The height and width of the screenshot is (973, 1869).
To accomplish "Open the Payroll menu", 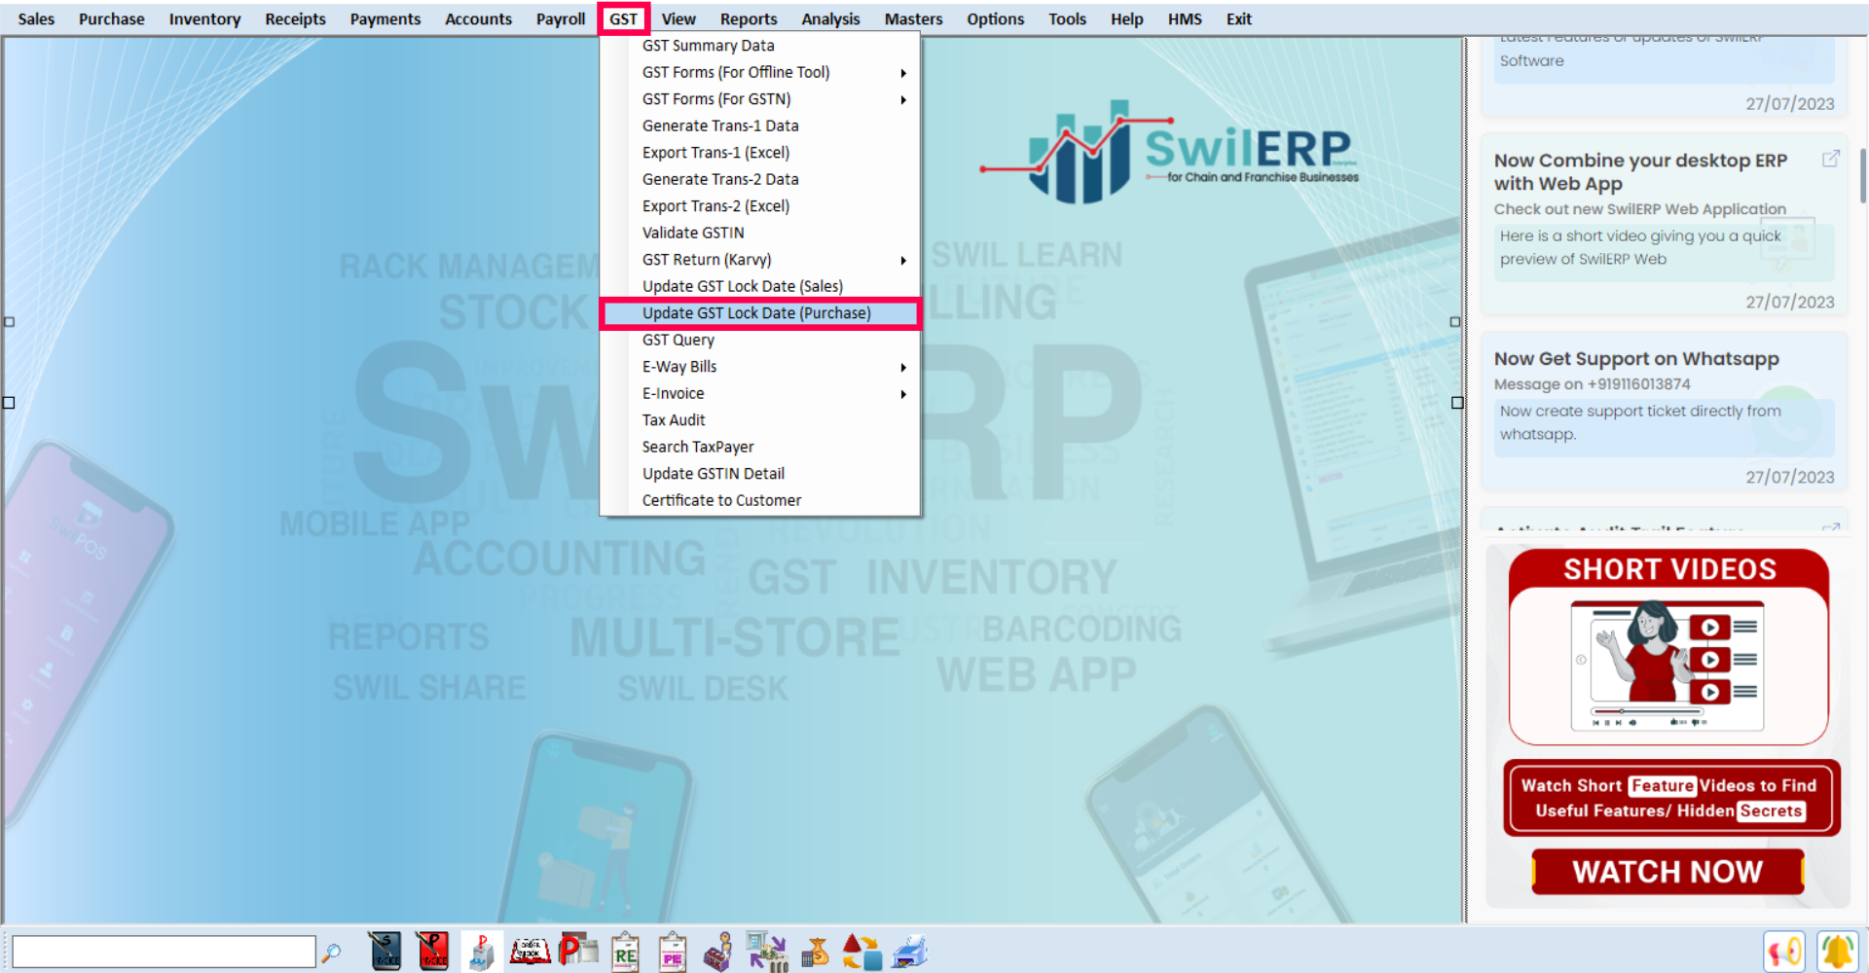I will pyautogui.click(x=561, y=18).
